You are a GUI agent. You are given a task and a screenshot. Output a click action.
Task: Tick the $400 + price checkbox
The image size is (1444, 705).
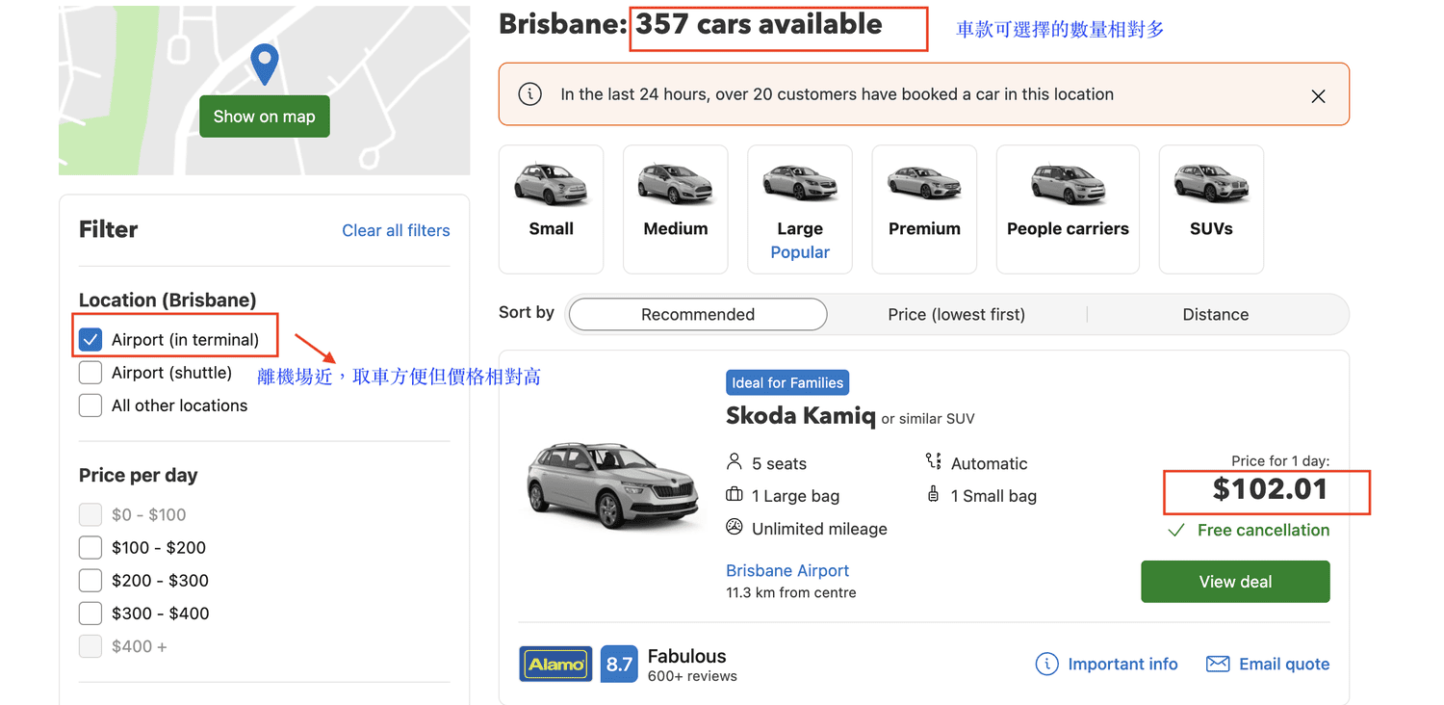coord(90,646)
